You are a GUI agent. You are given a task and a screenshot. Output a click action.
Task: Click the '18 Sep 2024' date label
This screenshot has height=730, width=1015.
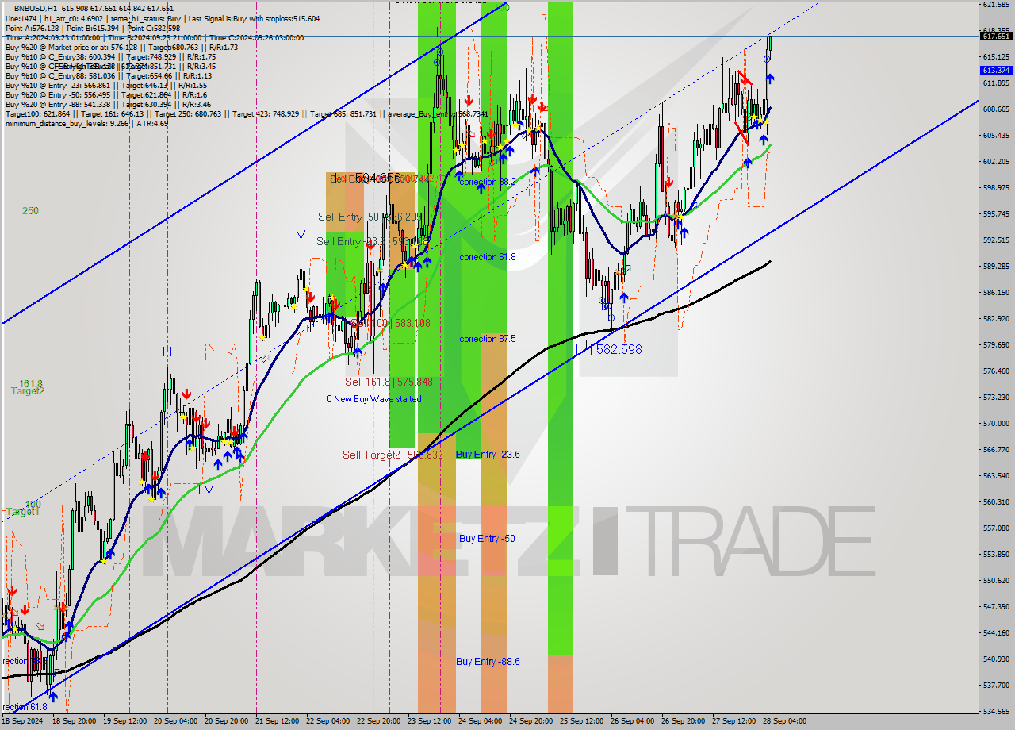(24, 721)
